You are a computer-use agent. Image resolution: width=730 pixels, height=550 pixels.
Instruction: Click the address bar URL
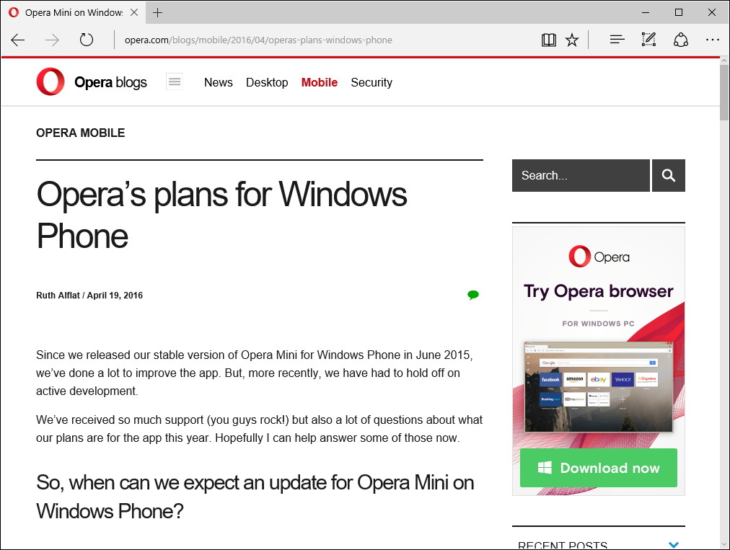click(258, 40)
